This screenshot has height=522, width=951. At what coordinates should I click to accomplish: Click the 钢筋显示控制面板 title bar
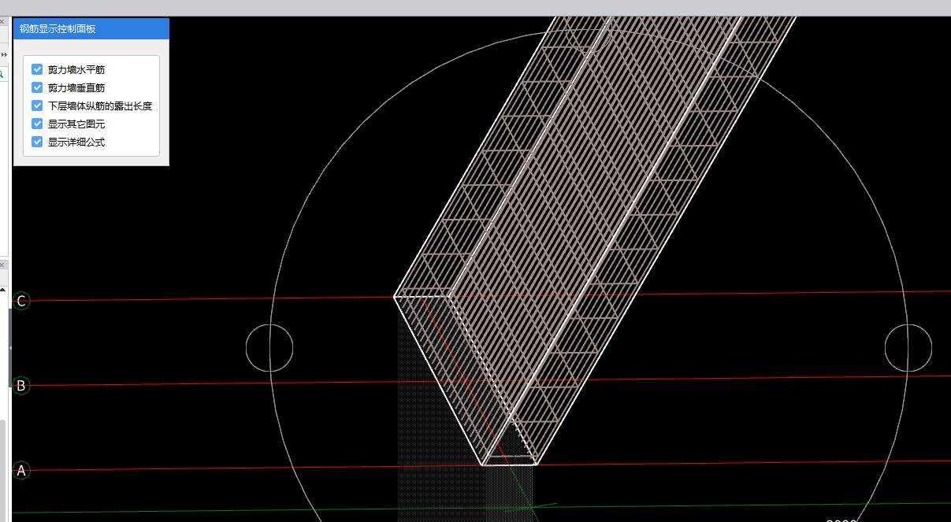(x=91, y=29)
